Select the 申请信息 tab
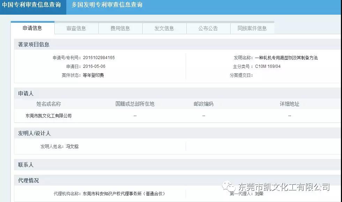 coord(32,28)
